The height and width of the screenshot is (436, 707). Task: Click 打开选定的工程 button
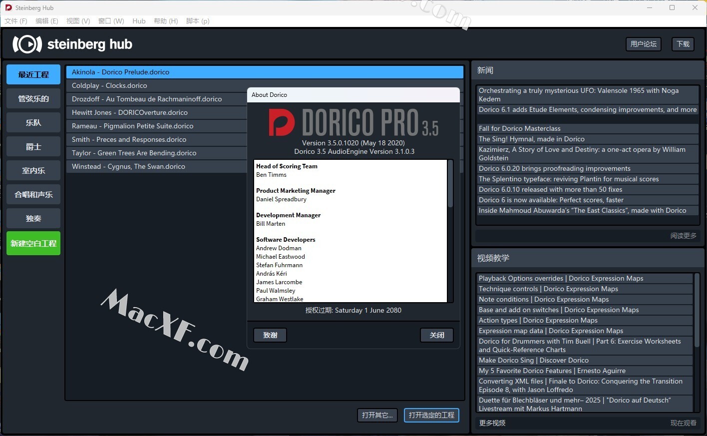(431, 415)
